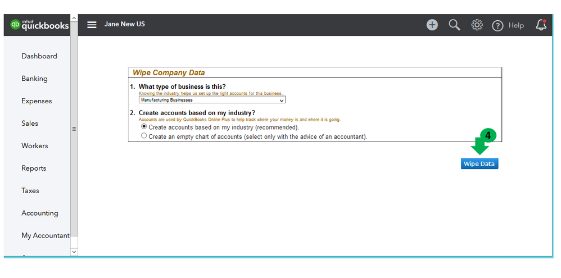
Task: Open the notifications bell
Action: (x=541, y=25)
